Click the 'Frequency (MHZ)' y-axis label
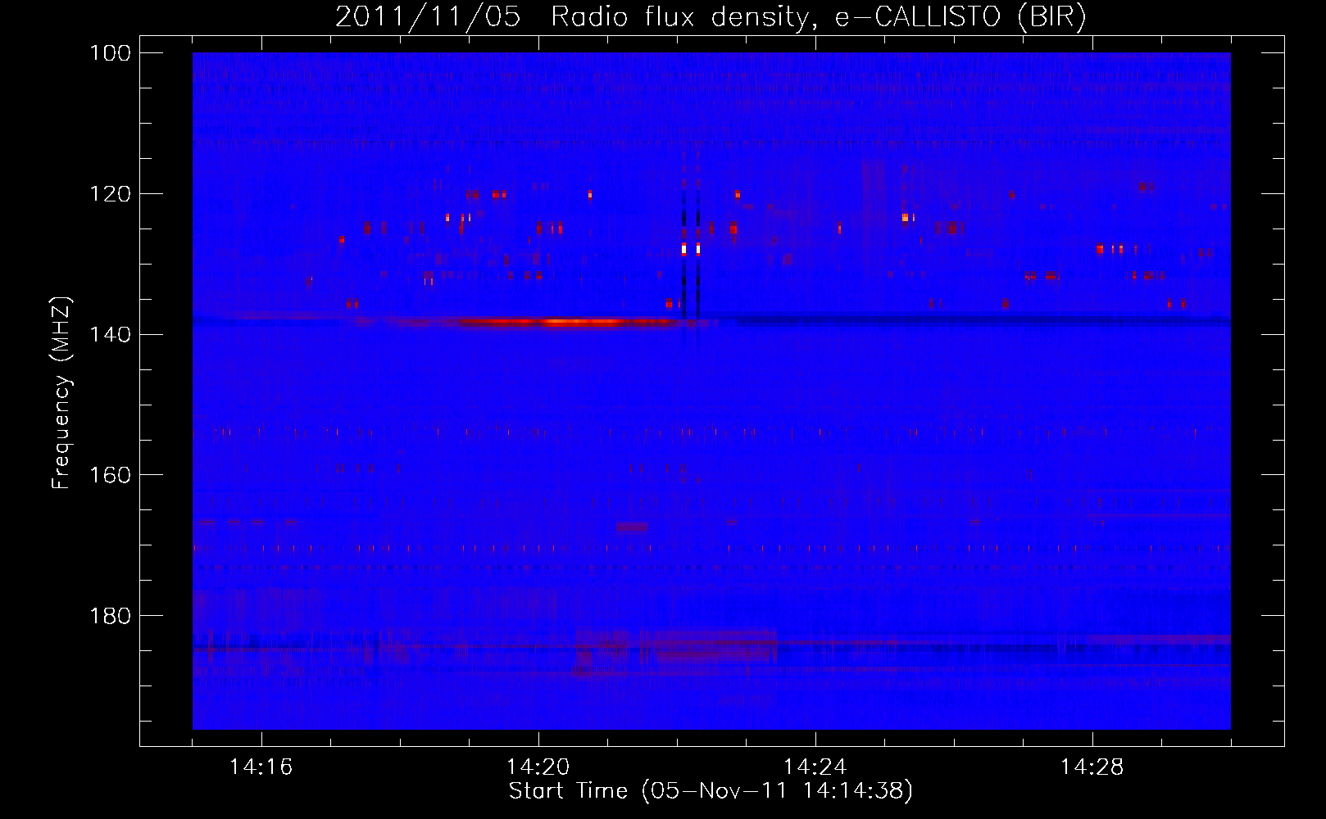This screenshot has width=1326, height=819. pos(61,393)
